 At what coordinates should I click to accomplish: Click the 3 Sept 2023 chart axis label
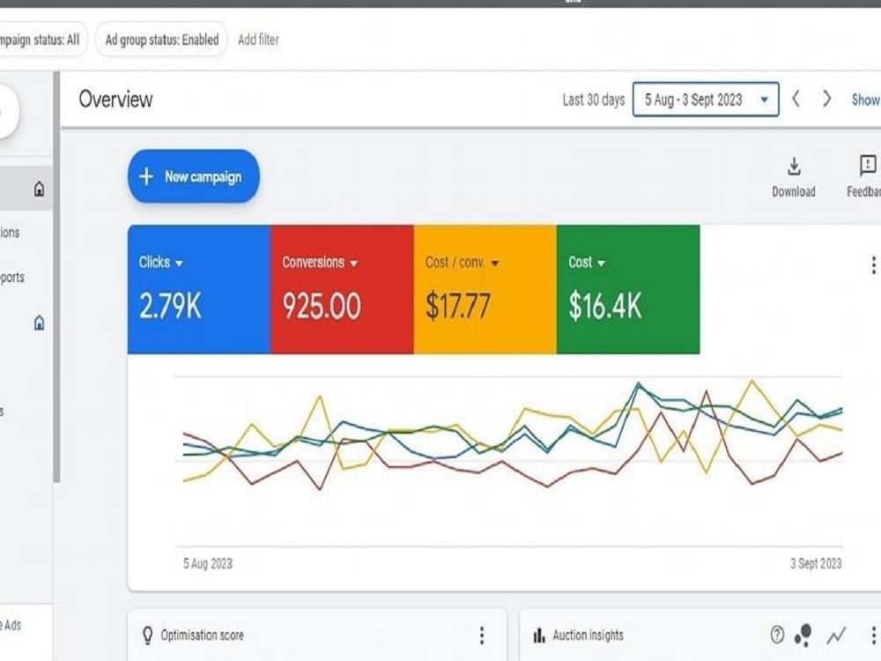[816, 564]
